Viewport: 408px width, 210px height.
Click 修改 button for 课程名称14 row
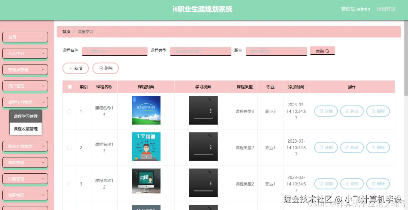[352, 111]
